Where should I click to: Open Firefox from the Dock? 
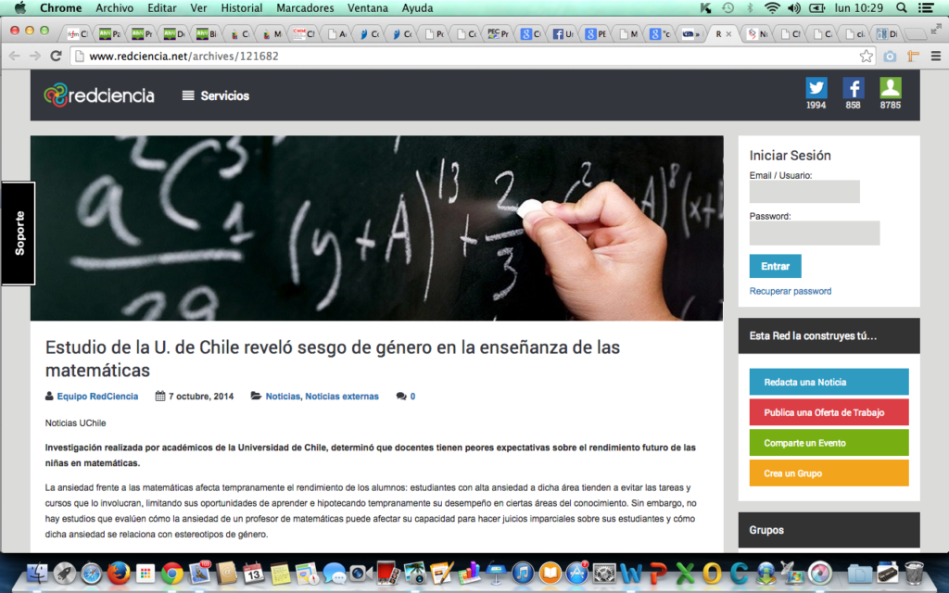[x=118, y=574]
